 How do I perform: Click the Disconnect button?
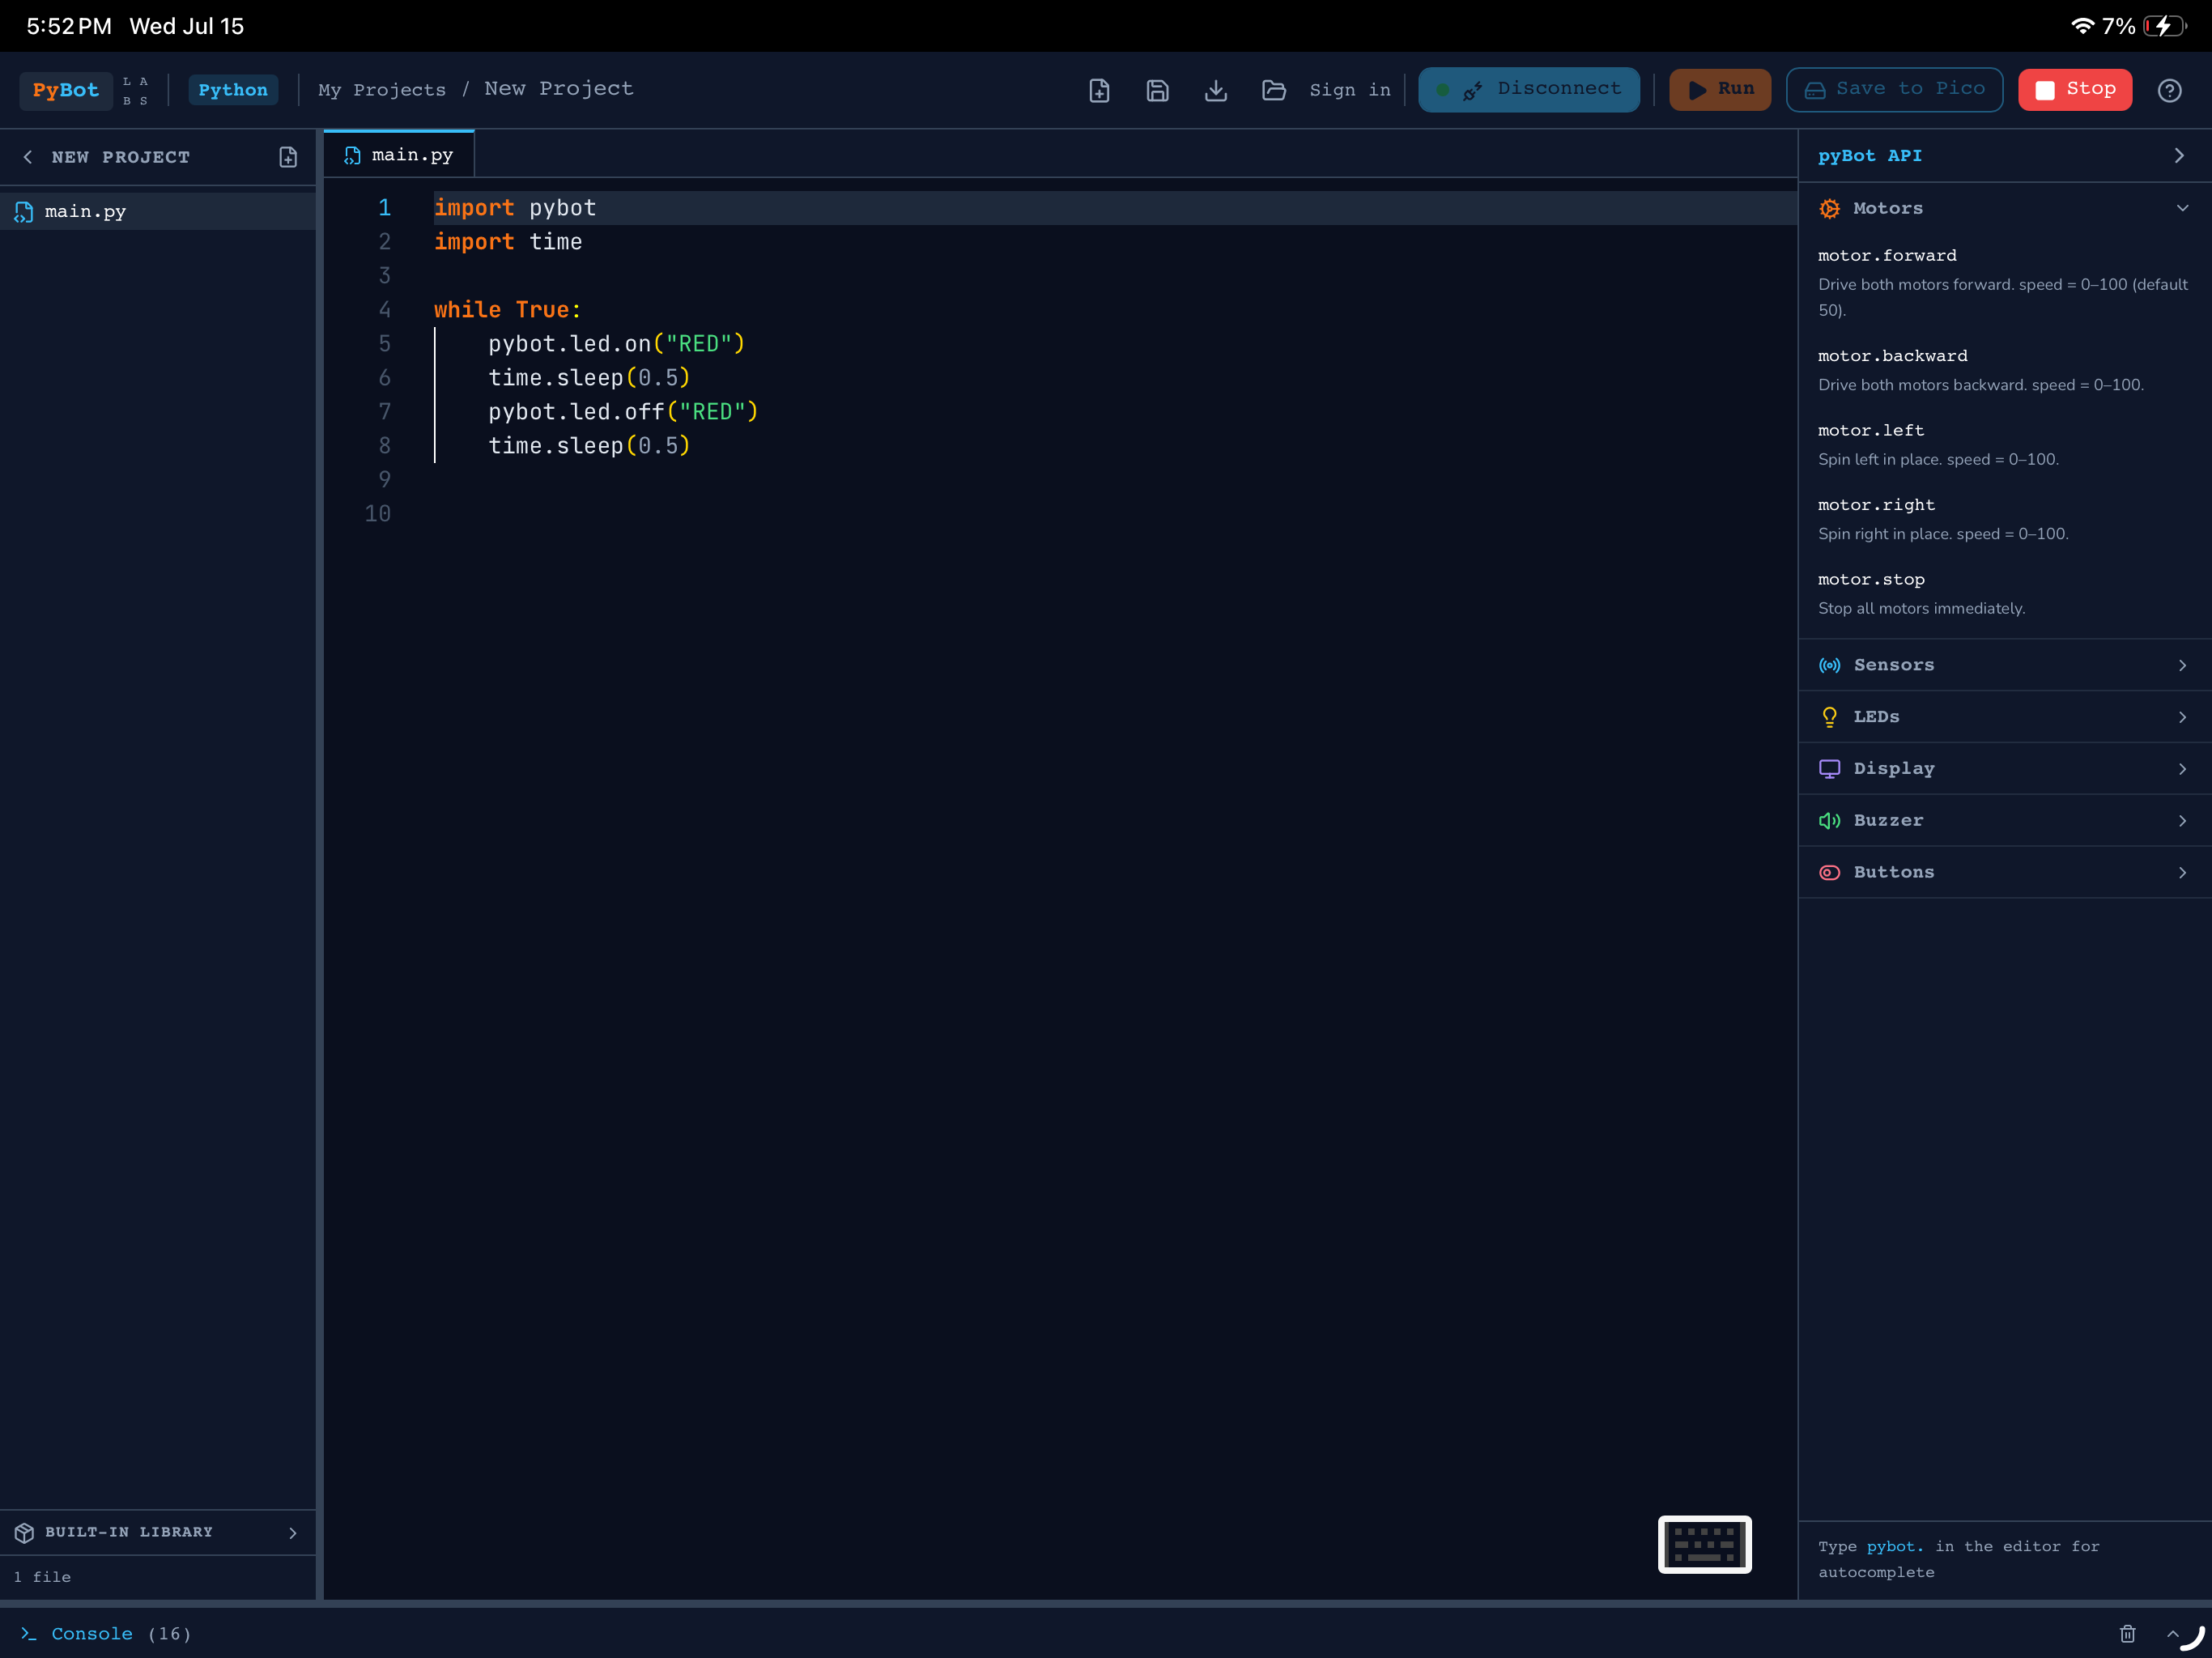click(1528, 89)
